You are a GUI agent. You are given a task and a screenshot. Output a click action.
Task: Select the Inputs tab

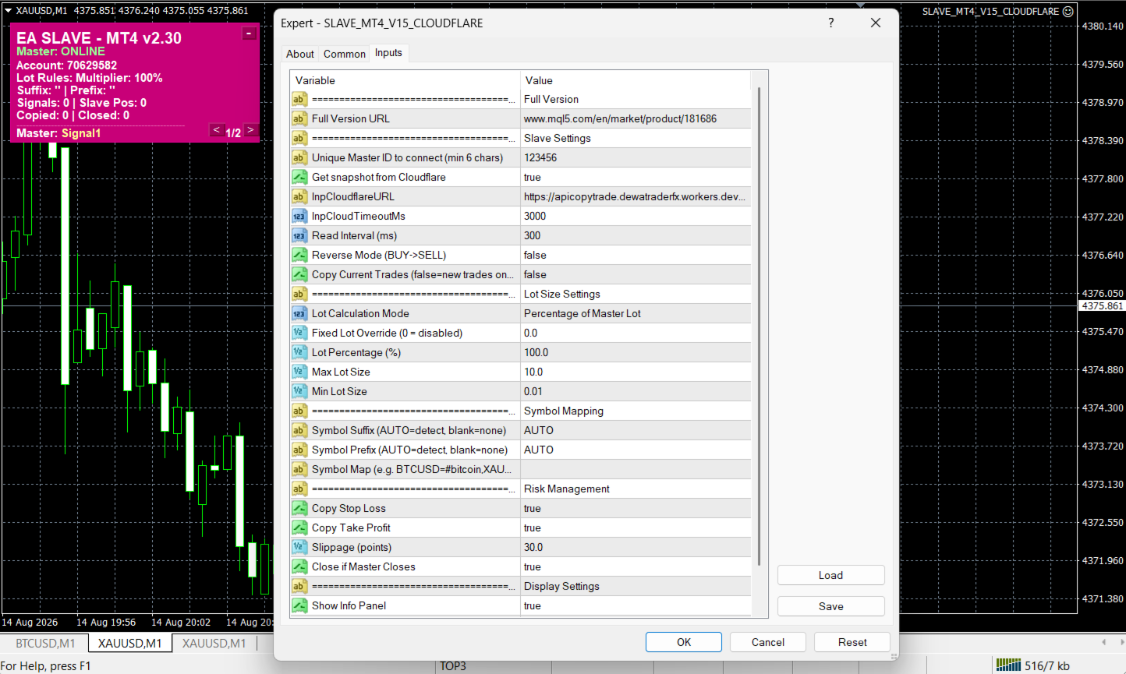pos(388,53)
